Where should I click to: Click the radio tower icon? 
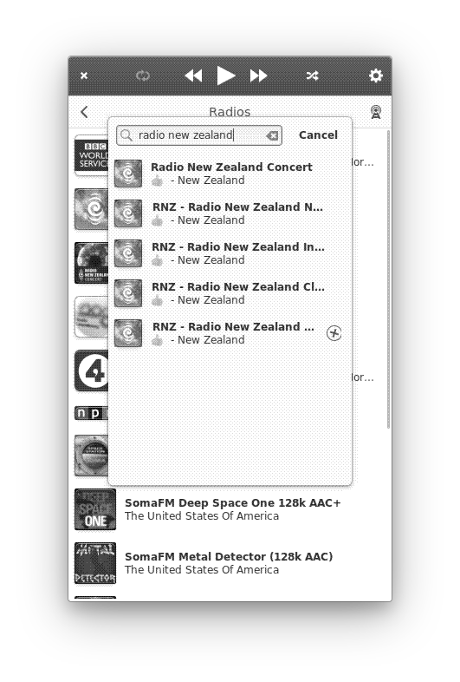coord(376,112)
